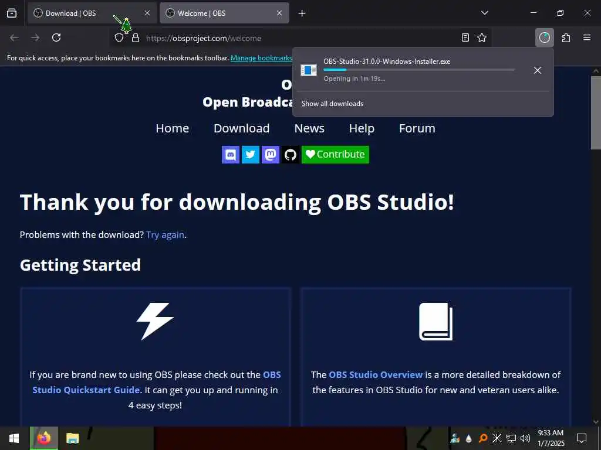Open the Firefox application menu
Image resolution: width=601 pixels, height=450 pixels.
point(587,37)
